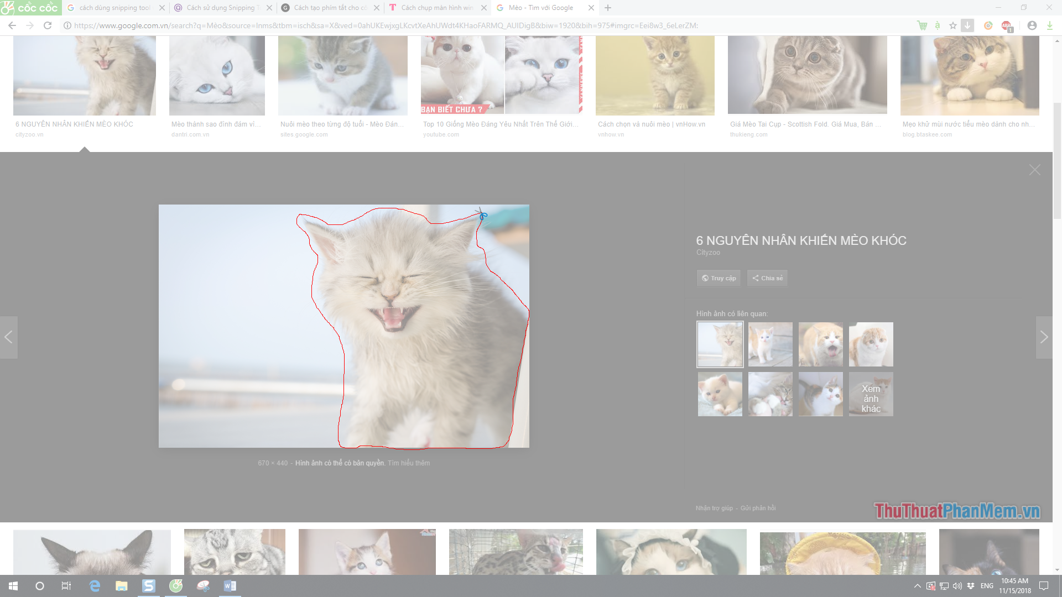The height and width of the screenshot is (597, 1062).
Task: Show previous image with left chevron
Action: pos(8,337)
